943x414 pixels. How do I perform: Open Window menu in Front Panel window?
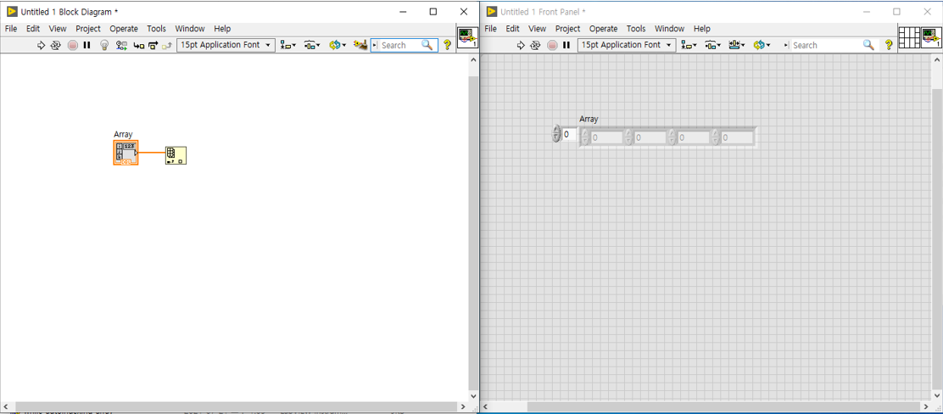coord(669,28)
